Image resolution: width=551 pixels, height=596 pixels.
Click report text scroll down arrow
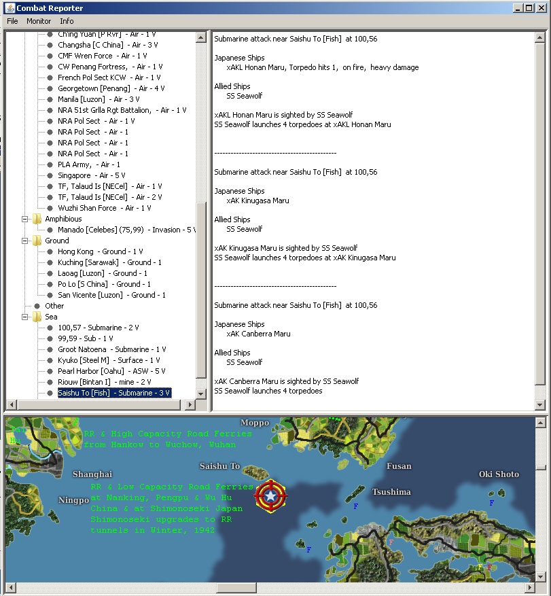click(540, 405)
